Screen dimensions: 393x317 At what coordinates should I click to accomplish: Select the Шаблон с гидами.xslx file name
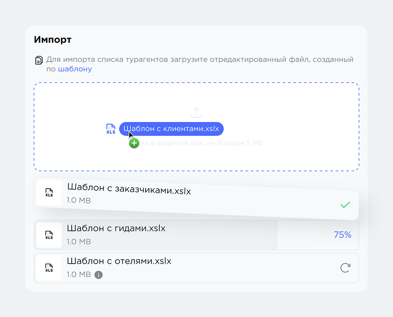[116, 229]
